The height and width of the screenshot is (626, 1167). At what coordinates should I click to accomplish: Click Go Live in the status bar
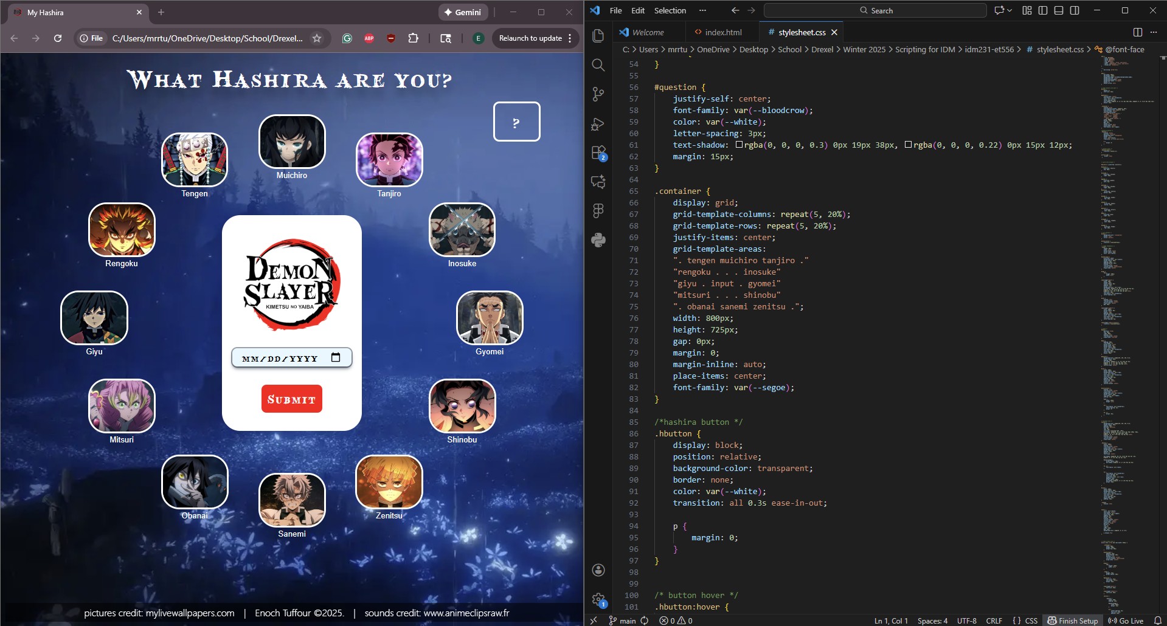[1126, 621]
